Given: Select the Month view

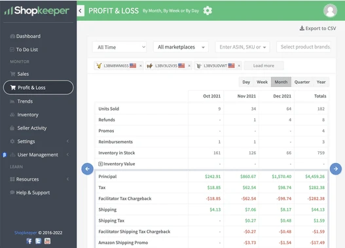Looking at the screenshot, I should point(281,82).
